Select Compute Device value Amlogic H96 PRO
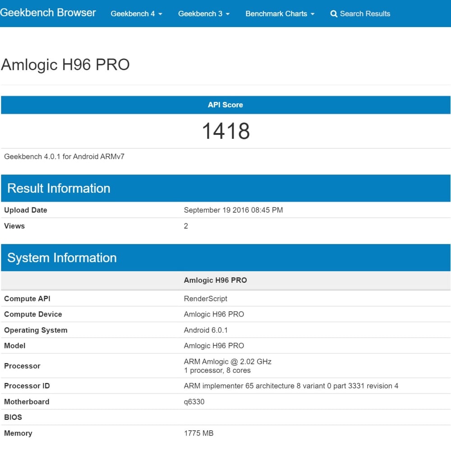 click(x=214, y=314)
